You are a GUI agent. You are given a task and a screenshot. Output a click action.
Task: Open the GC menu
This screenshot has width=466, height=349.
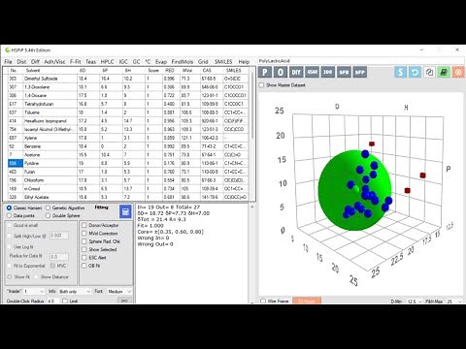(x=136, y=62)
